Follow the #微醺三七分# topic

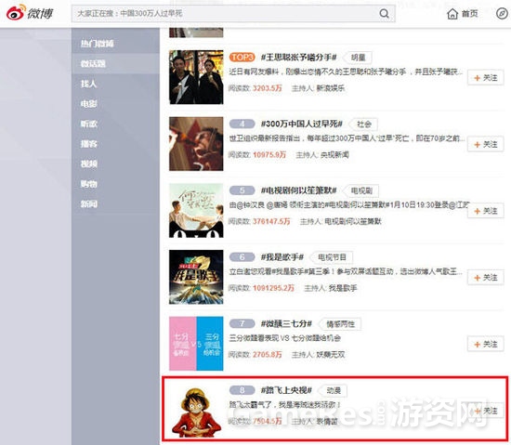tap(486, 345)
